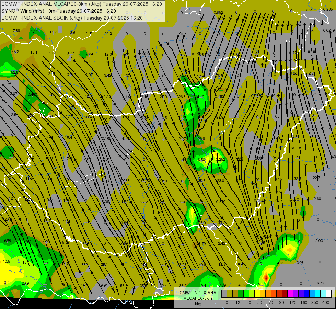Click the map value 6.79
336x309 pixels.
coord(320,283)
